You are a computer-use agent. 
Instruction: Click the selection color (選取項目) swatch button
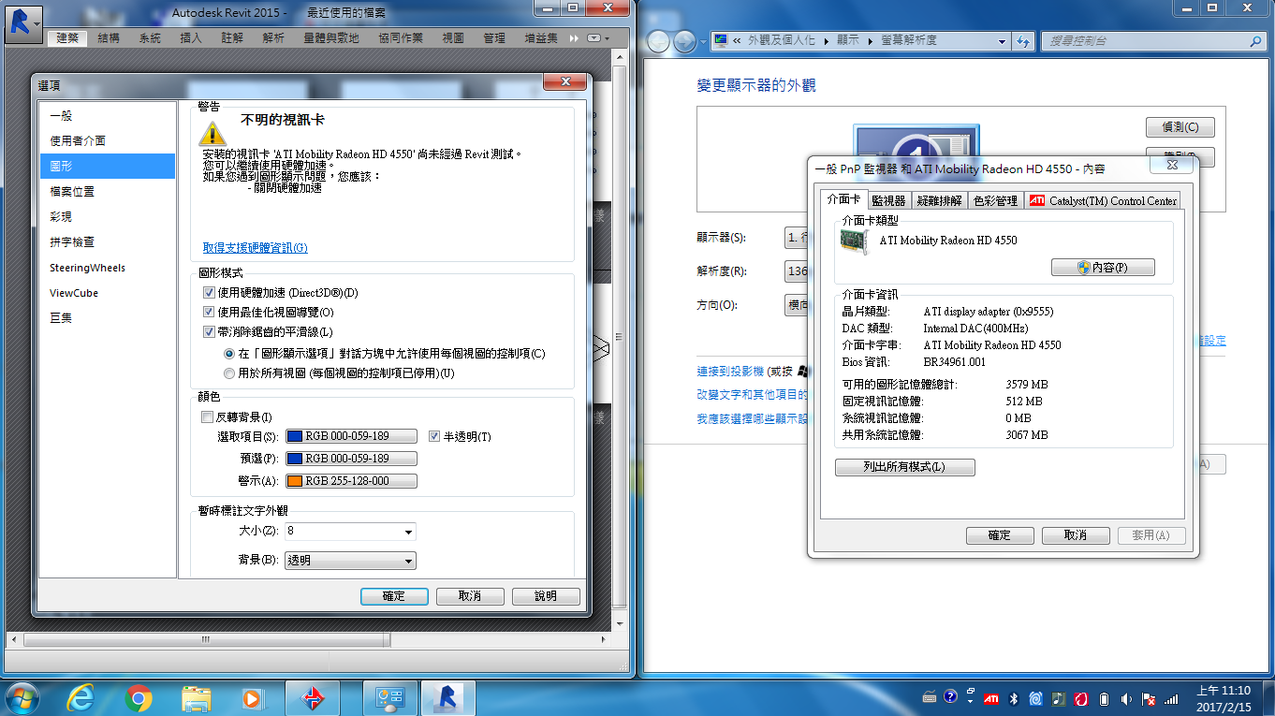click(351, 436)
